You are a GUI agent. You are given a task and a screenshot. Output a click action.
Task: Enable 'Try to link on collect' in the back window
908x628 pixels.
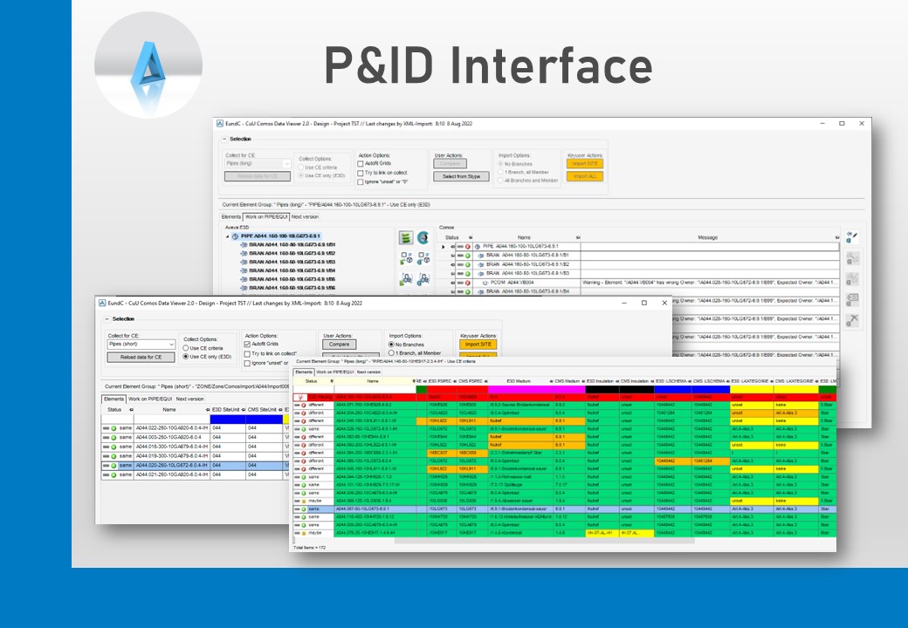pos(361,171)
